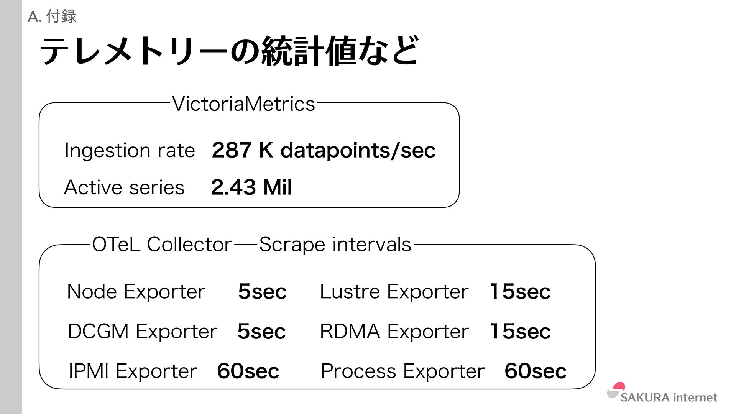Click the OTeL Collector heading
The width and height of the screenshot is (736, 414).
pyautogui.click(x=162, y=245)
